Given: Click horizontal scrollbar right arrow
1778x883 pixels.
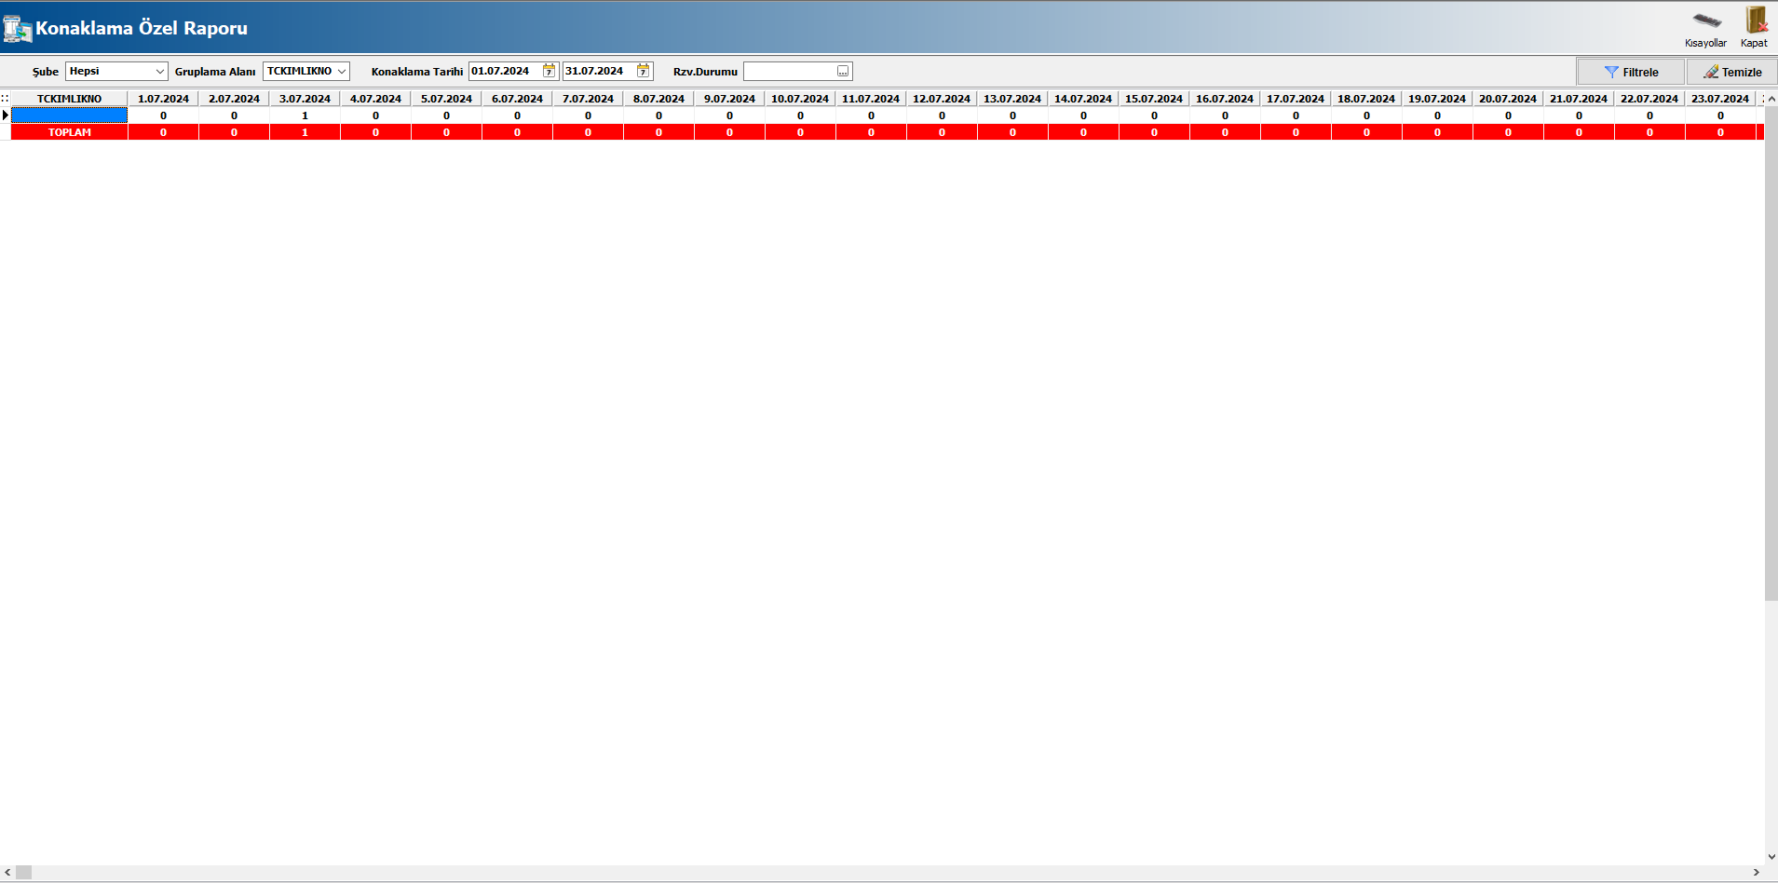Looking at the screenshot, I should (1757, 873).
